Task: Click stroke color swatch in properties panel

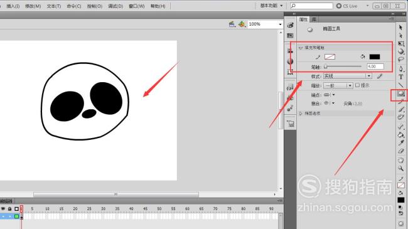Action: [330, 56]
